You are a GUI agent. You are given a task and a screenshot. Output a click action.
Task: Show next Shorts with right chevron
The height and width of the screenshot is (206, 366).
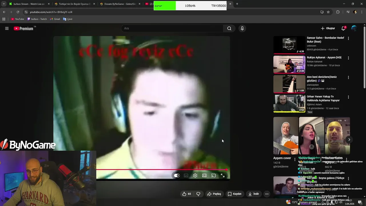point(349,140)
